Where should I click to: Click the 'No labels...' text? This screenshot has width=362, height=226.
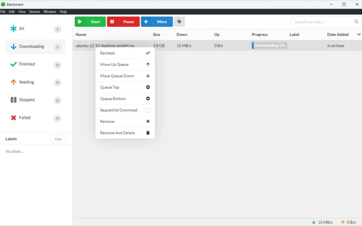[x=15, y=151]
